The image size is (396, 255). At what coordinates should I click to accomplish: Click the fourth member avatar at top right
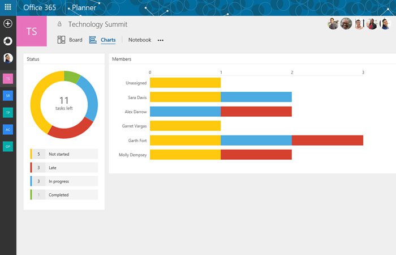coord(372,24)
